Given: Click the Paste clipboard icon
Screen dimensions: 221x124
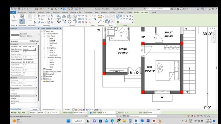Looking at the screenshot, I should click(30, 17).
